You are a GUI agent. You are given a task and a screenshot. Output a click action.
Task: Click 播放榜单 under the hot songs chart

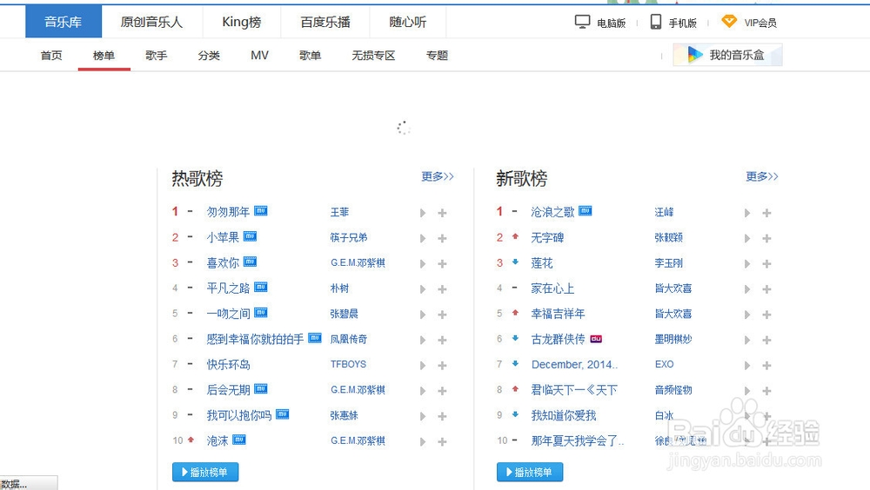(x=205, y=473)
